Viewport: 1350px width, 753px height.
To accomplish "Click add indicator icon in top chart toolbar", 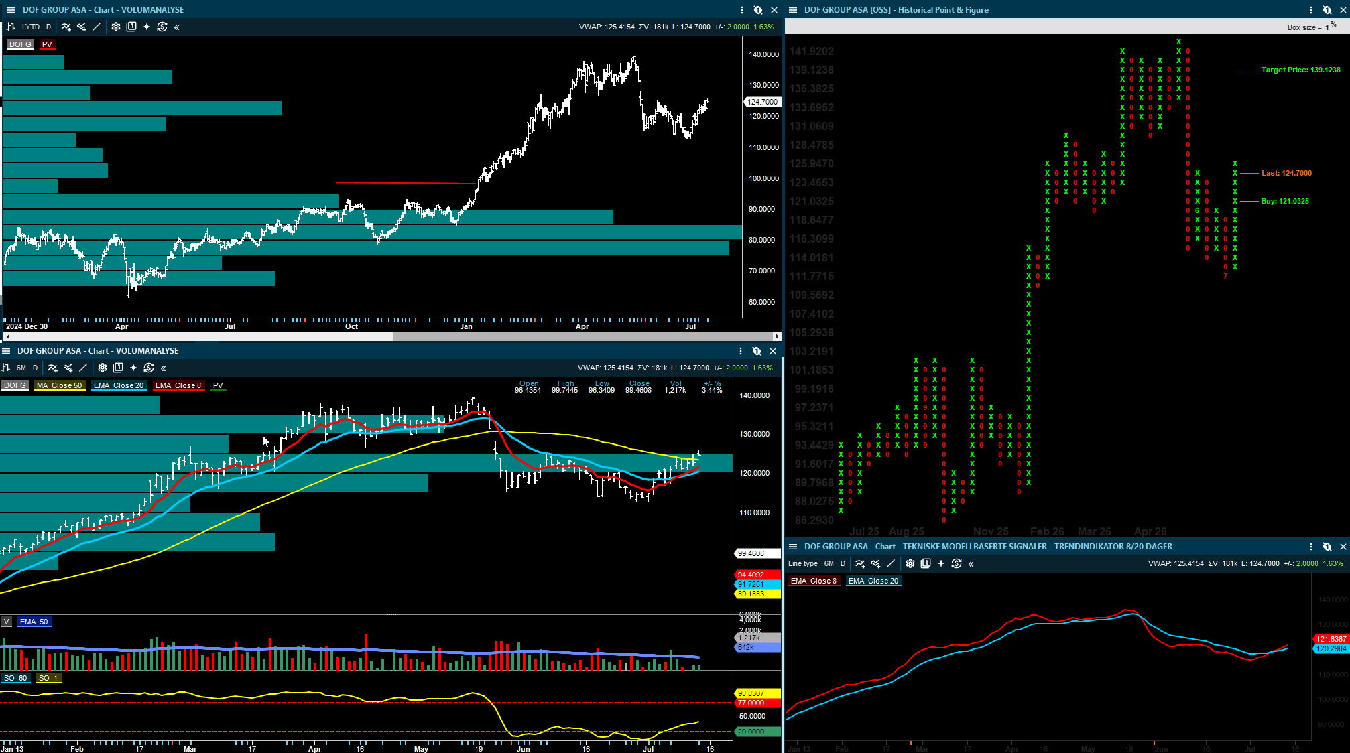I will click(x=66, y=27).
